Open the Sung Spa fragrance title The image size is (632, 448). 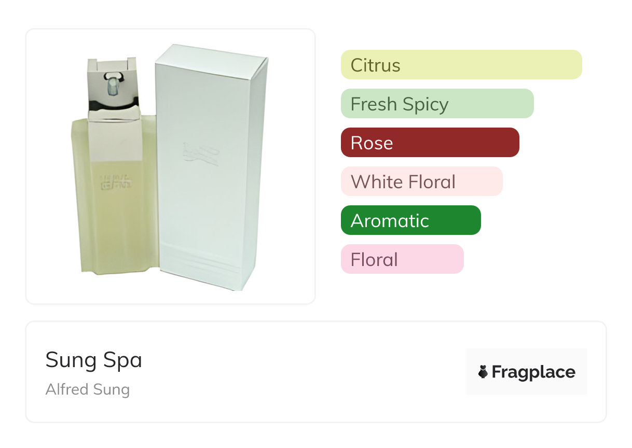94,359
